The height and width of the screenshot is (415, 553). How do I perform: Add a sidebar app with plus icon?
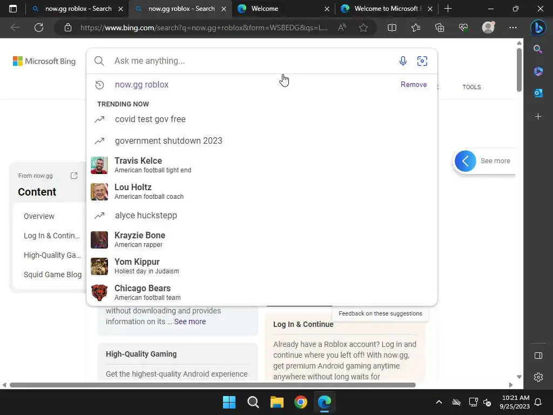(538, 117)
